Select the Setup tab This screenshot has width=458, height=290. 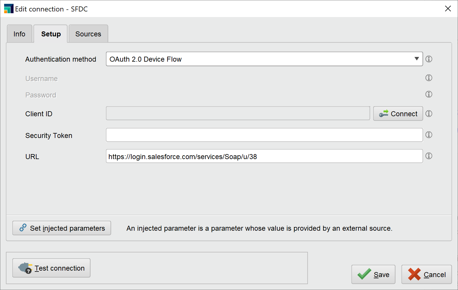pyautogui.click(x=50, y=34)
